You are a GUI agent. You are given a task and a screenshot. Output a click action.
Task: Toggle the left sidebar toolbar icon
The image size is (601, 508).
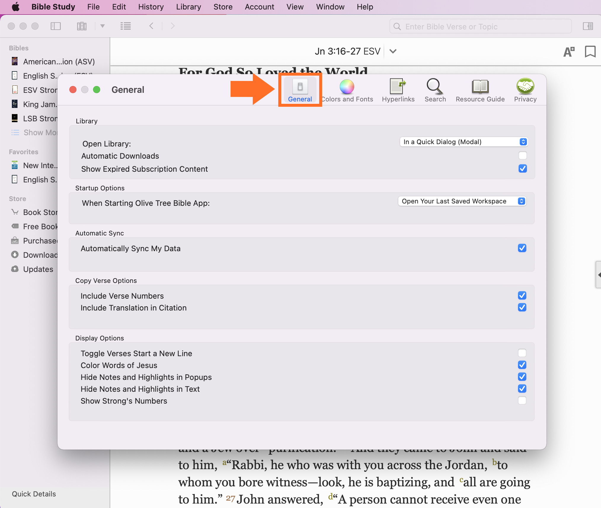(x=56, y=26)
